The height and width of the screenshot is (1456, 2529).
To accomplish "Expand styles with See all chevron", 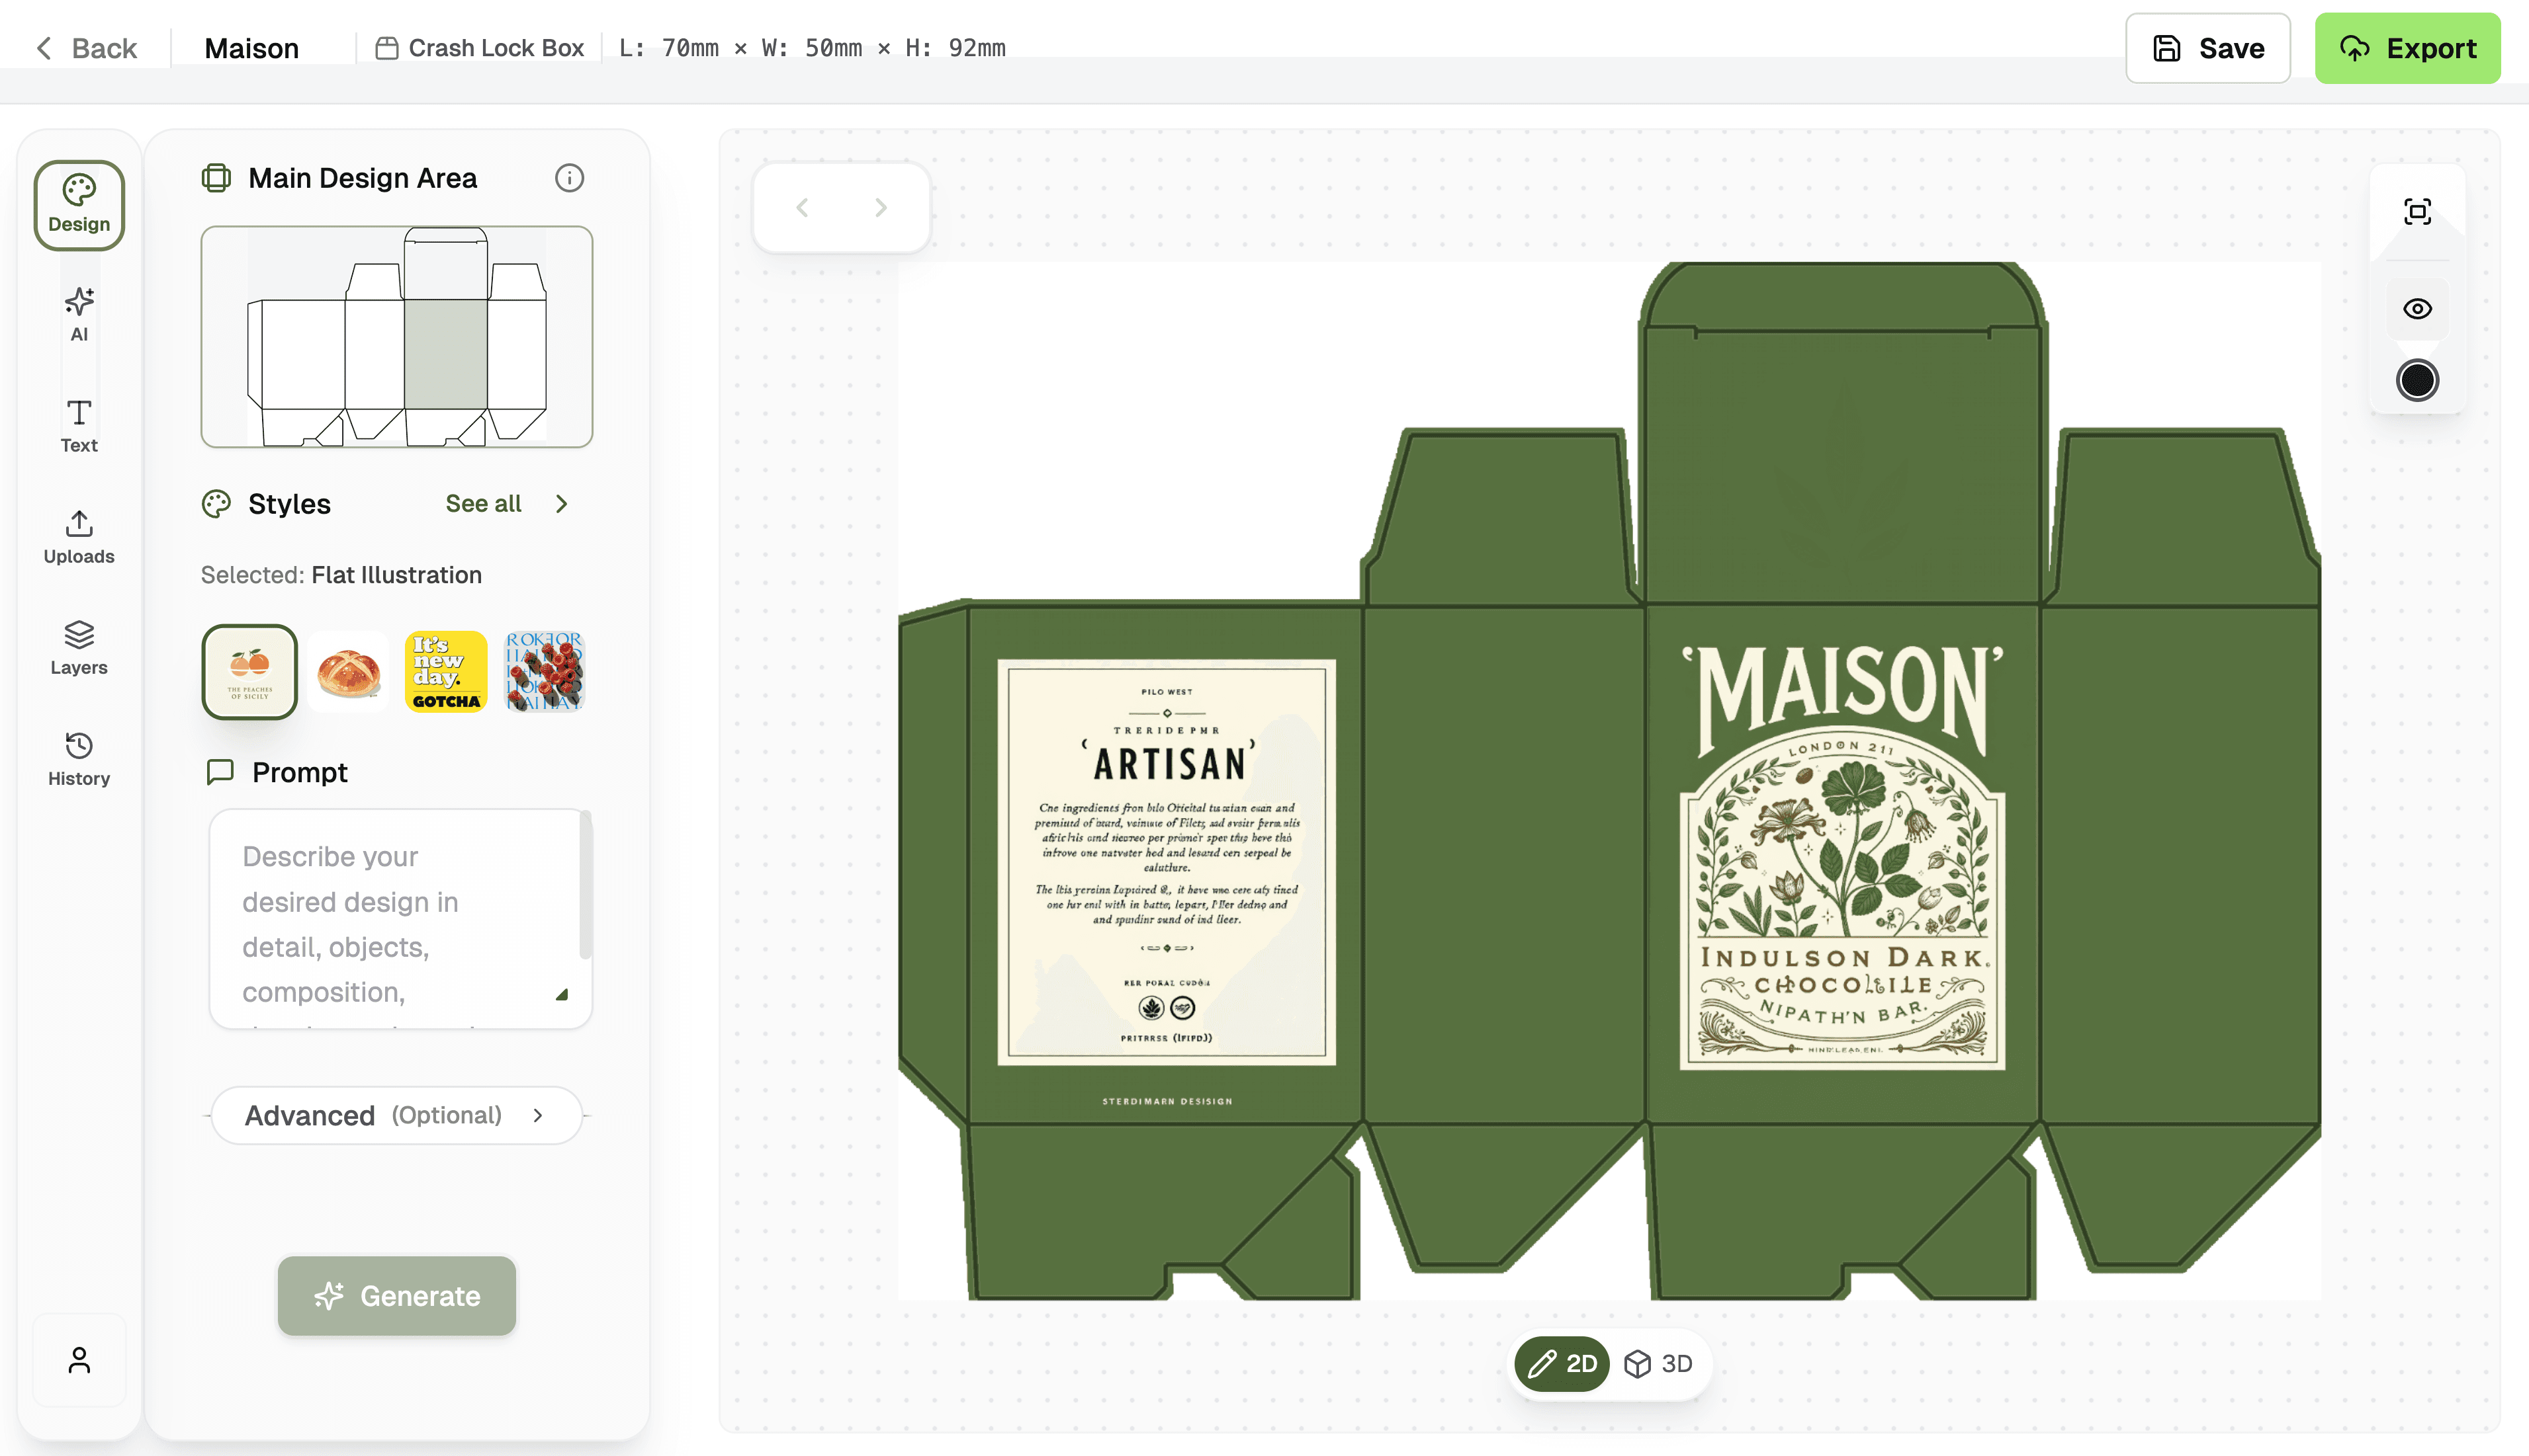I will point(561,504).
